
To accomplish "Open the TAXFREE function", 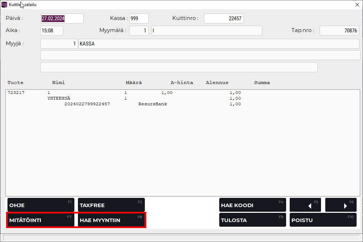I will (x=111, y=205).
